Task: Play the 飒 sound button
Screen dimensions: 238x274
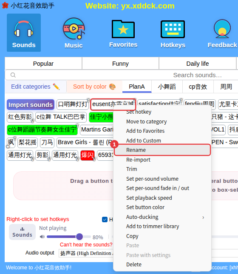Action: point(11,143)
